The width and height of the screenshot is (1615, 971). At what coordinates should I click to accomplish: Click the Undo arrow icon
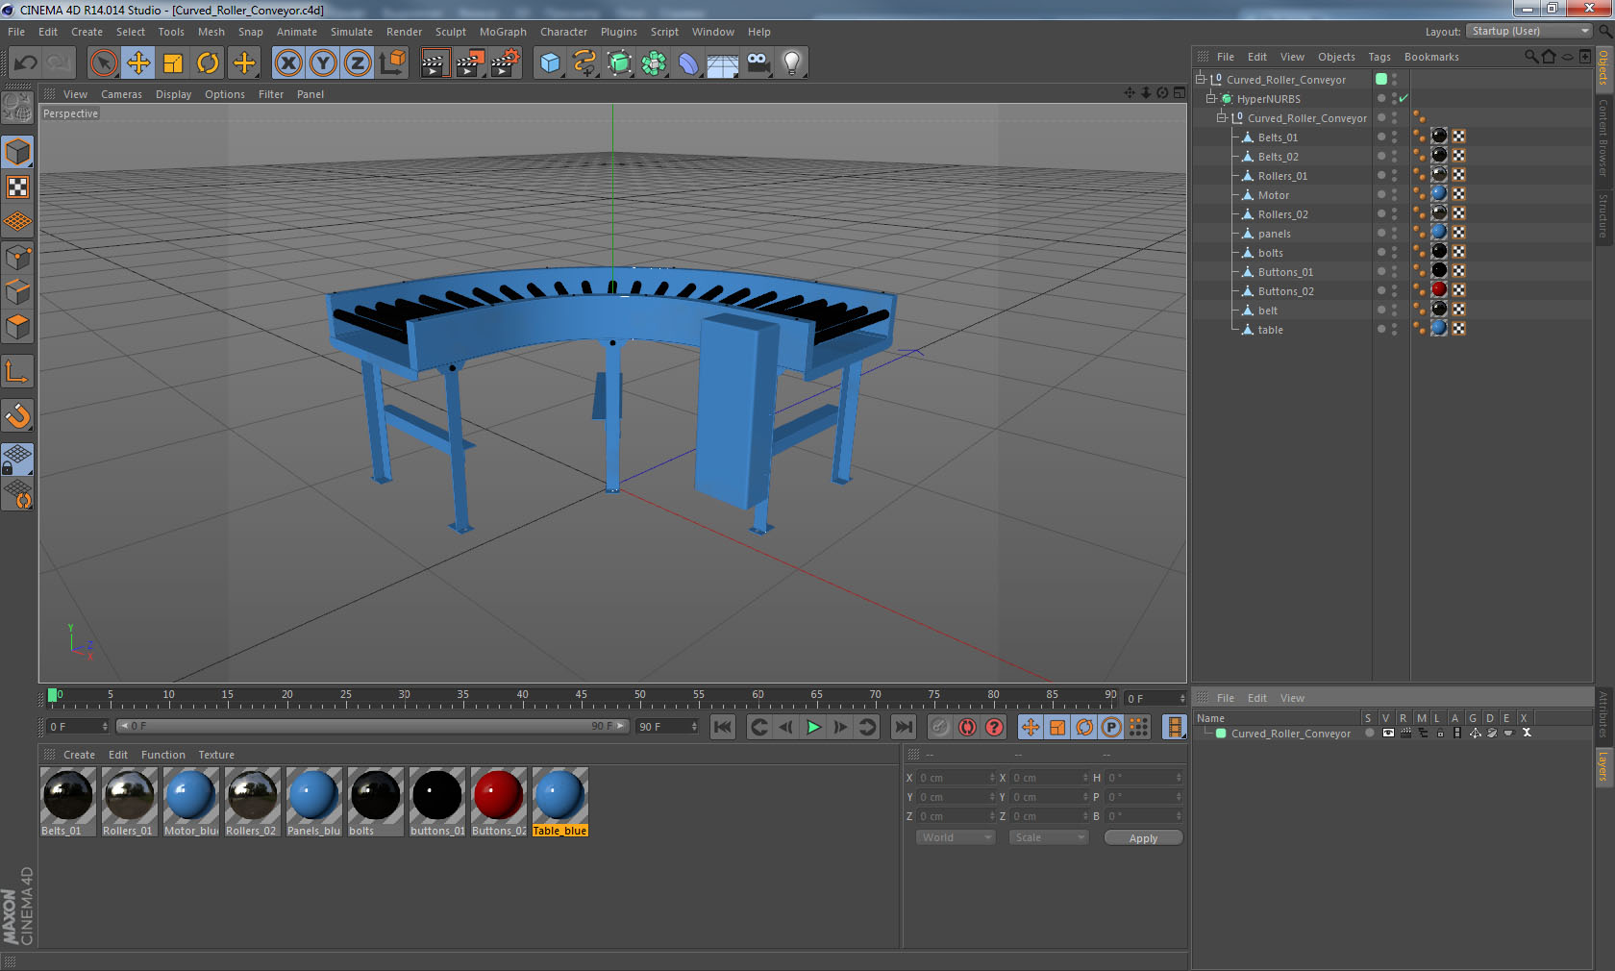(26, 63)
